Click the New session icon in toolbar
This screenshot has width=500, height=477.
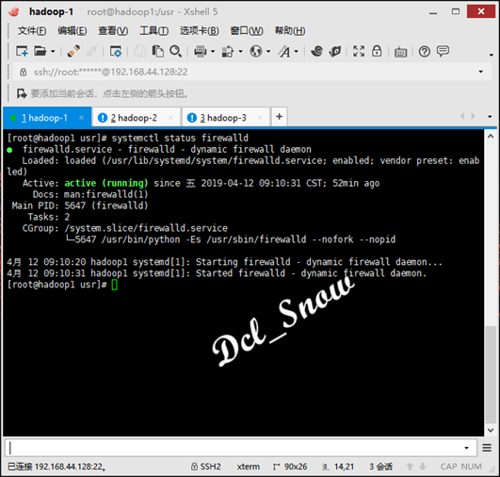(22, 51)
